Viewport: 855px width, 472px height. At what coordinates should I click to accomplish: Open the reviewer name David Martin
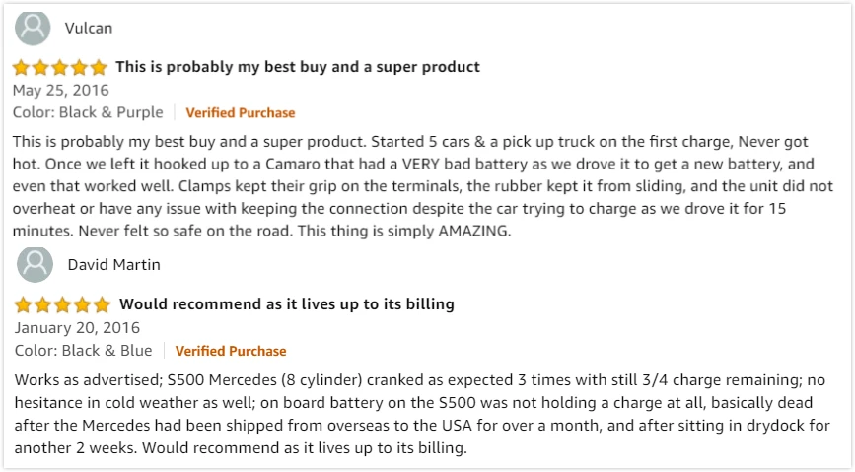(x=113, y=264)
